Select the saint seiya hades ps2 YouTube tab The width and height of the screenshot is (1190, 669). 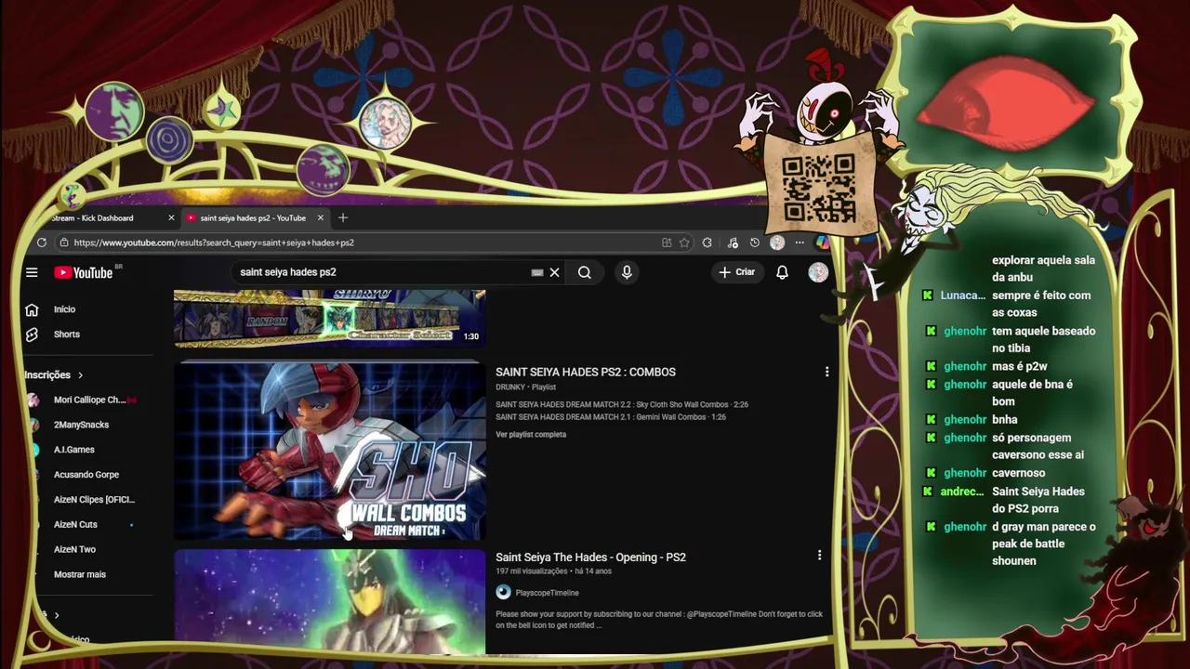(253, 217)
